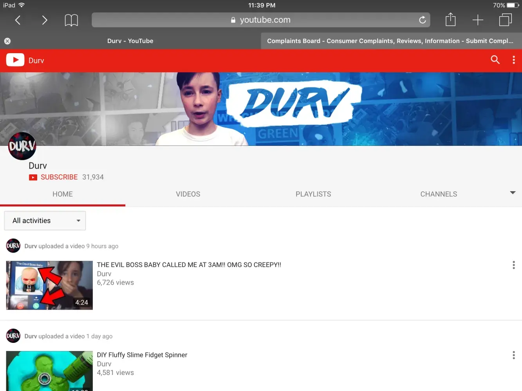Viewport: 522px width, 391px height.
Task: Open the Safari share sheet icon
Action: [x=451, y=20]
